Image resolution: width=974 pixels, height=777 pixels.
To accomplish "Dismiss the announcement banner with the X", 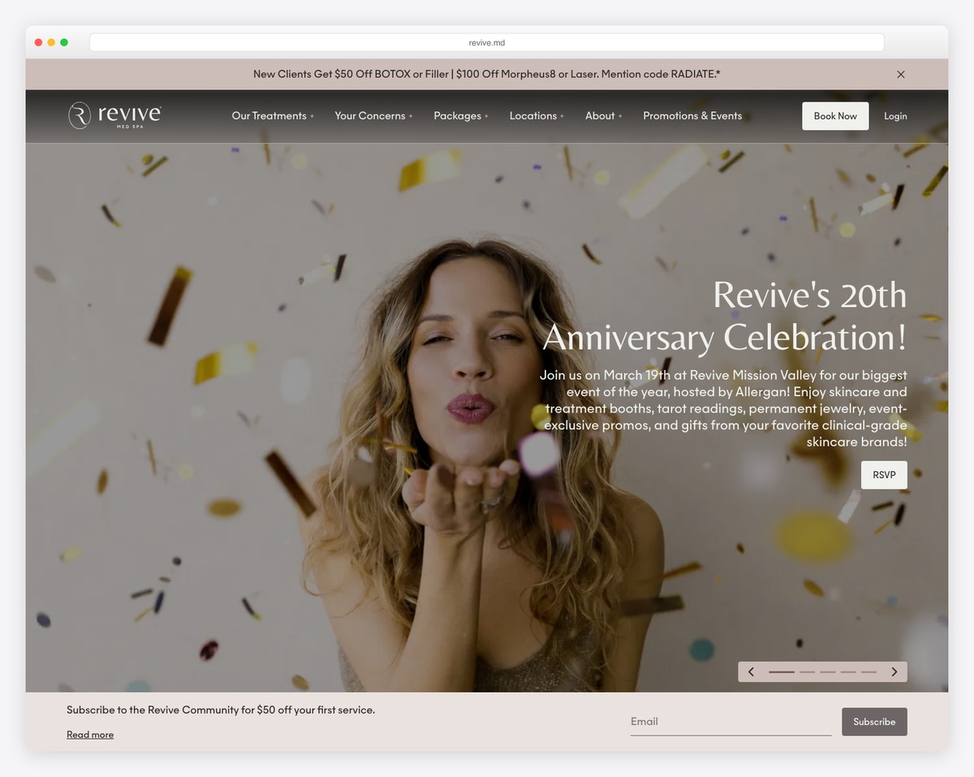I will click(x=900, y=74).
